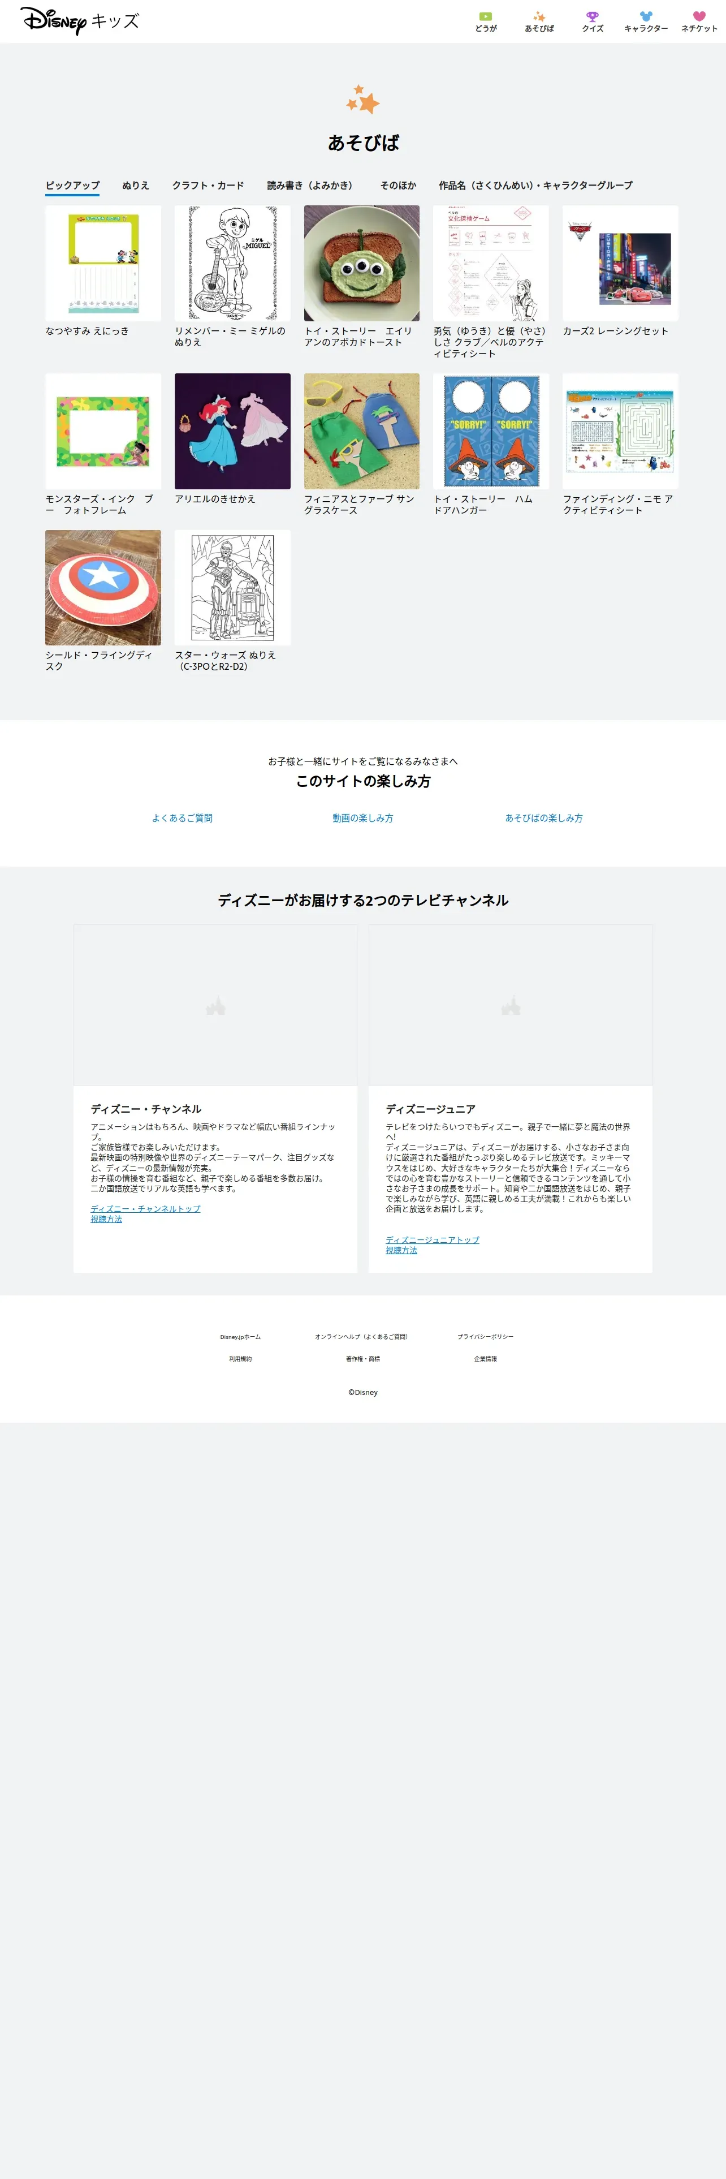This screenshot has height=2179, width=726.
Task: Open the Miguel coloring page thumbnail
Action: (x=232, y=263)
